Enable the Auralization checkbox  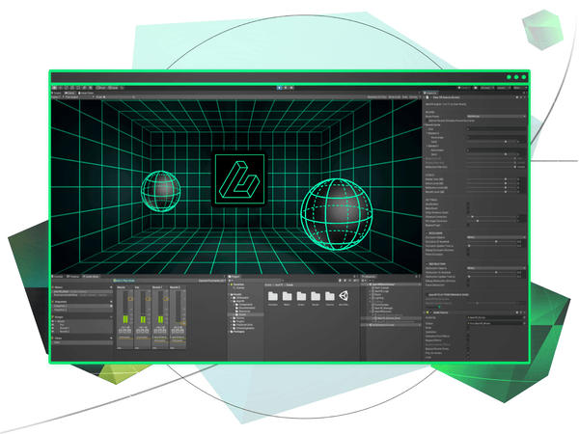coord(468,204)
